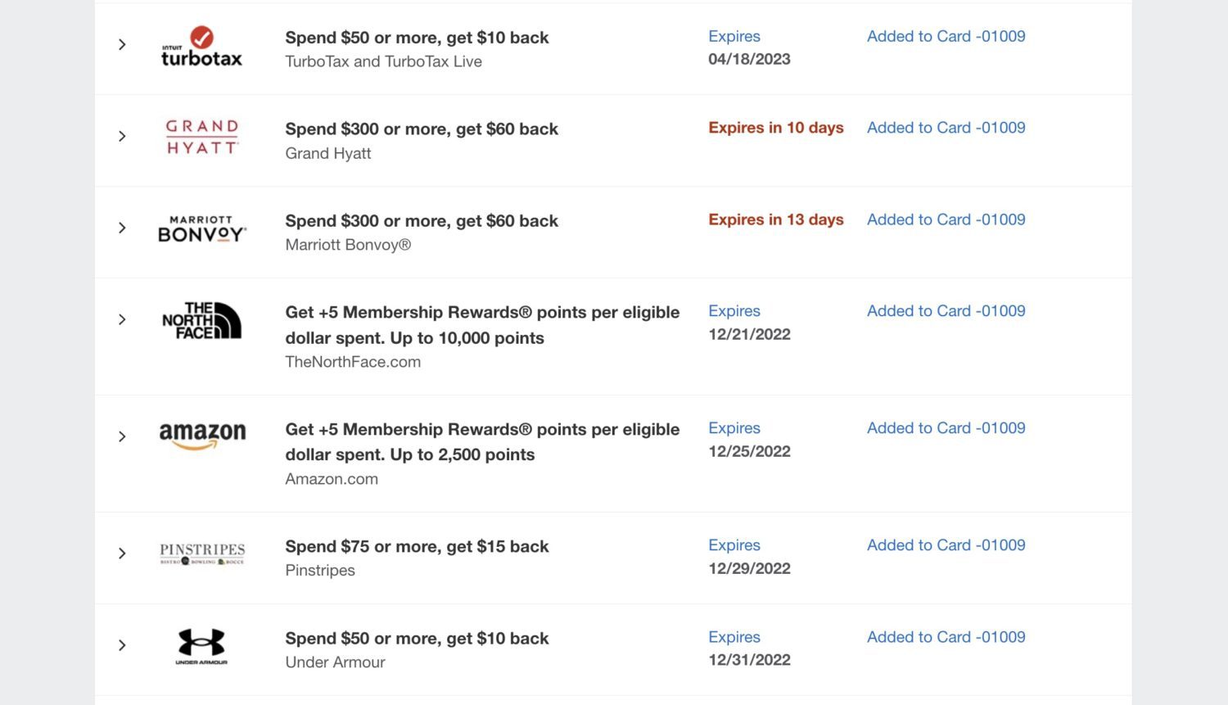Screen dimensions: 1228x705
Task: Expand the Grand Hyatt offer row
Action: click(x=122, y=136)
